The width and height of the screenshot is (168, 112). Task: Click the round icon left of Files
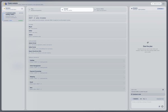pos(141,99)
